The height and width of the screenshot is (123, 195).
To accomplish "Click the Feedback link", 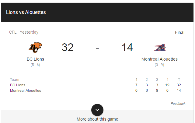I will click(178, 104).
